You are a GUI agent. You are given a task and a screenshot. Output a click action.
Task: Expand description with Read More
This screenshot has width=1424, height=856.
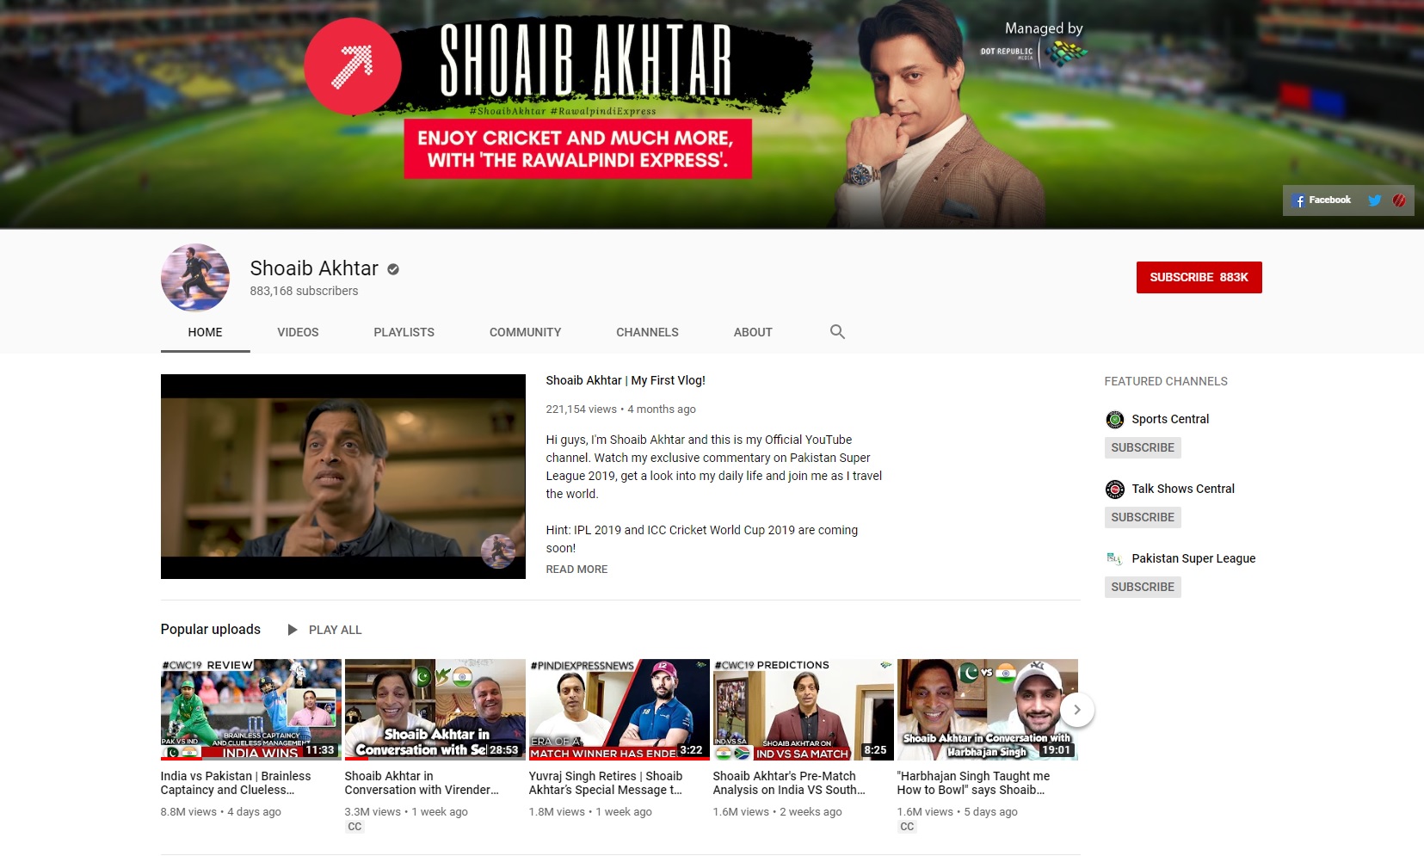[x=576, y=570]
